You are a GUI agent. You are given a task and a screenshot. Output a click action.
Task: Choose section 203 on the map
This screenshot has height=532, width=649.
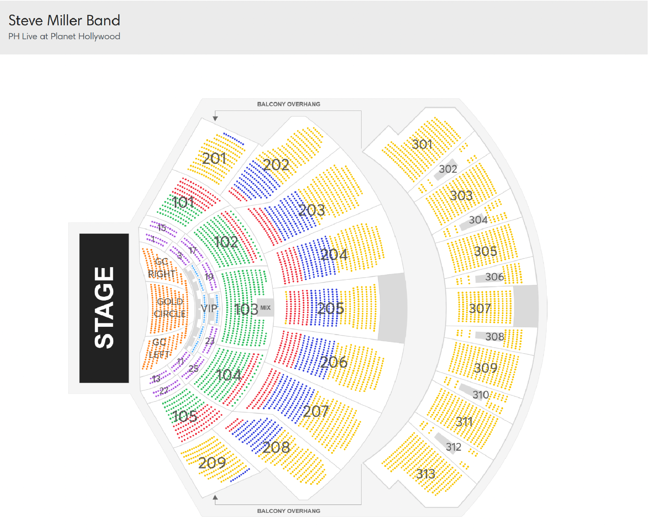click(x=312, y=210)
